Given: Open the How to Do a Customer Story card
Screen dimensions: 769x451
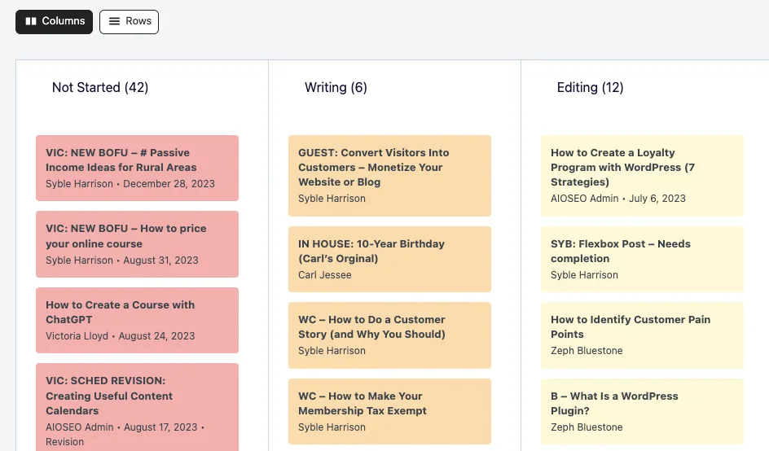Looking at the screenshot, I should pyautogui.click(x=390, y=335).
